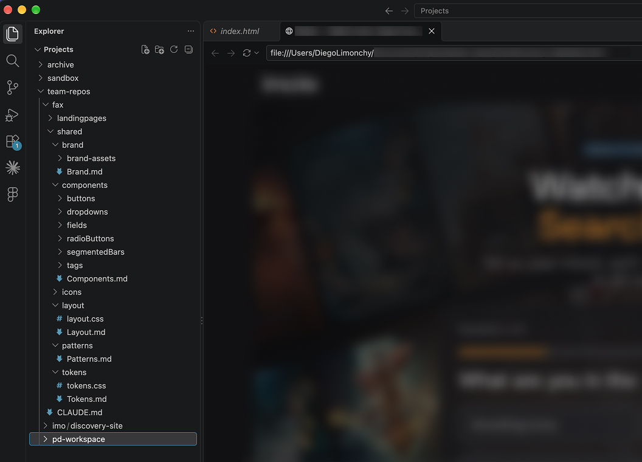Open Explorer more actions ellipsis
642x462 pixels.
[191, 31]
